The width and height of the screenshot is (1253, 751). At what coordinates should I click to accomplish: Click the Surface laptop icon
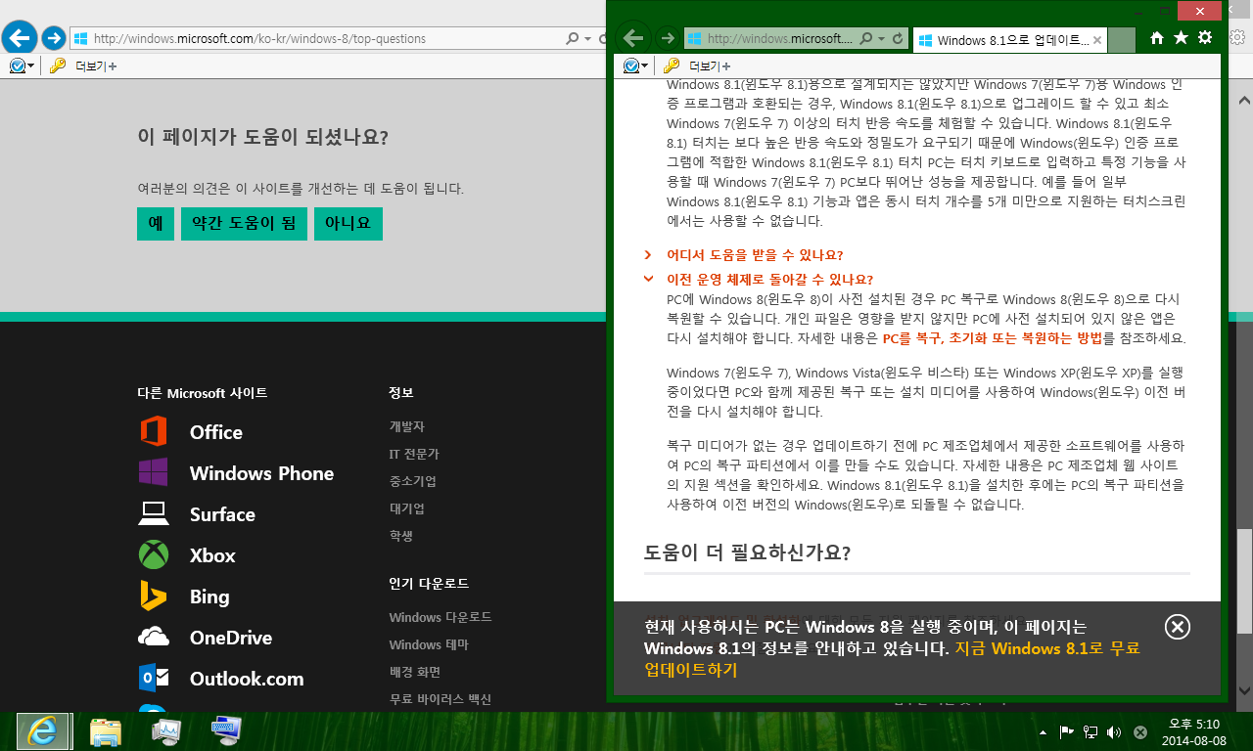[x=154, y=513]
